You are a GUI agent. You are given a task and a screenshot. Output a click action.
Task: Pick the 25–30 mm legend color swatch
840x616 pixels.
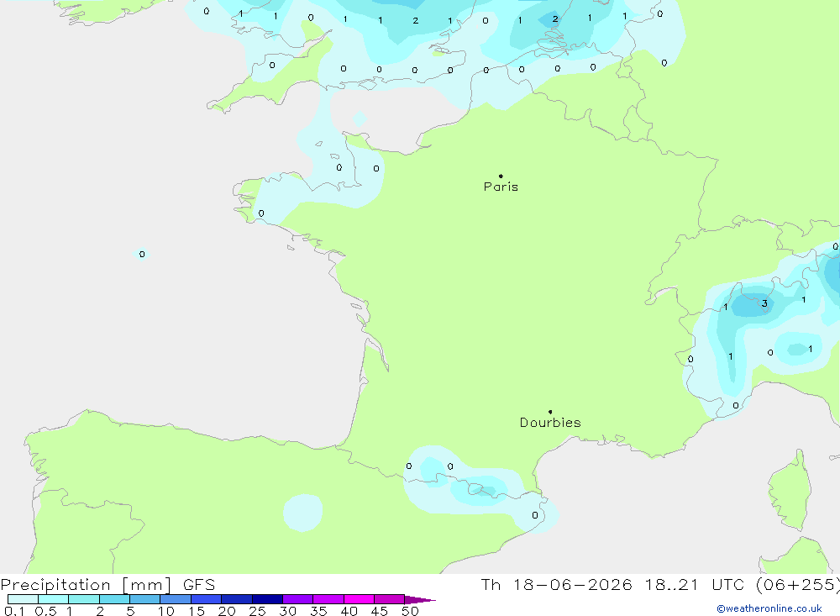tap(267, 599)
